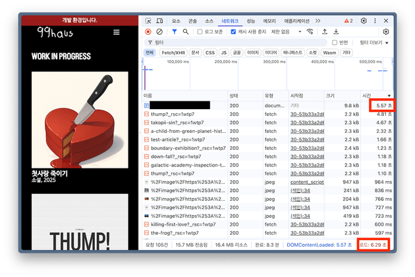Enable the 로그 보존 checkbox
The width and height of the screenshot is (415, 277).
click(200, 31)
